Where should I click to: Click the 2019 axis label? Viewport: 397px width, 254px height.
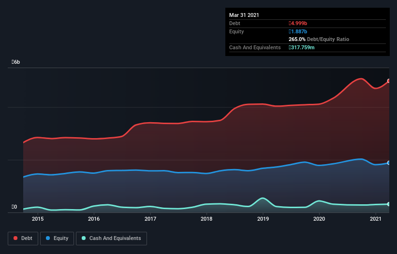[x=263, y=219]
